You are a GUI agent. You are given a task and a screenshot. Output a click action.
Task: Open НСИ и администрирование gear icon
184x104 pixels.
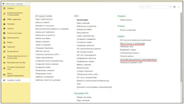(4, 75)
